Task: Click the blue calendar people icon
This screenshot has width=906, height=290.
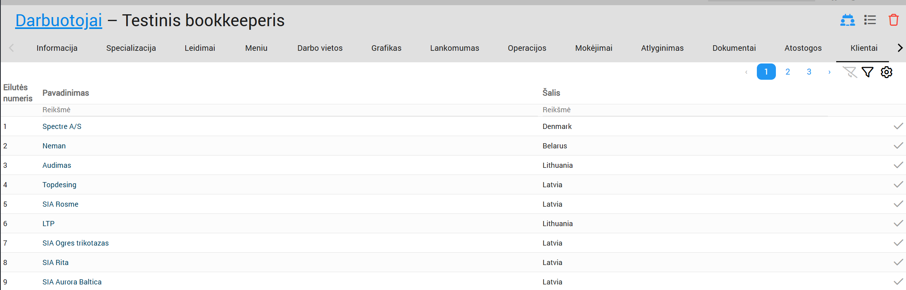Action: pyautogui.click(x=847, y=20)
